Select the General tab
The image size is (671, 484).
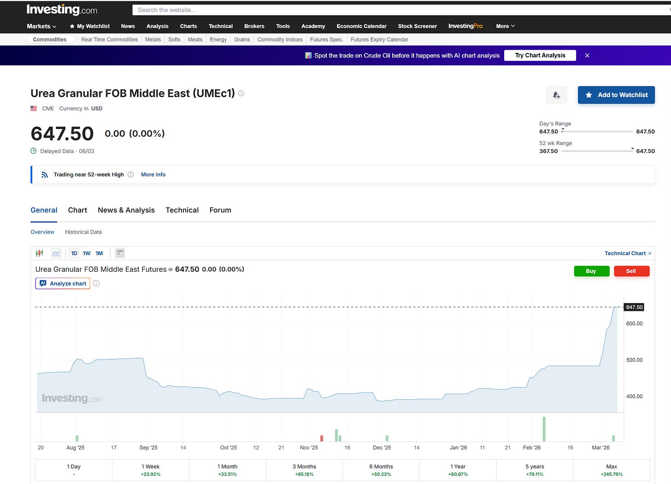[x=44, y=210]
